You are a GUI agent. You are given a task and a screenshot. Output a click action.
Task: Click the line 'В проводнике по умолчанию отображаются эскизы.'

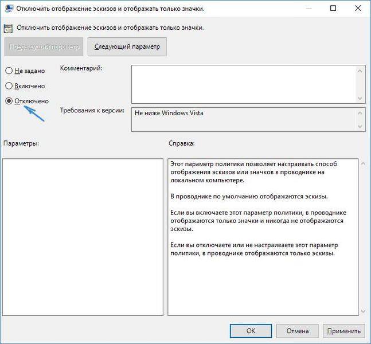[249, 197]
